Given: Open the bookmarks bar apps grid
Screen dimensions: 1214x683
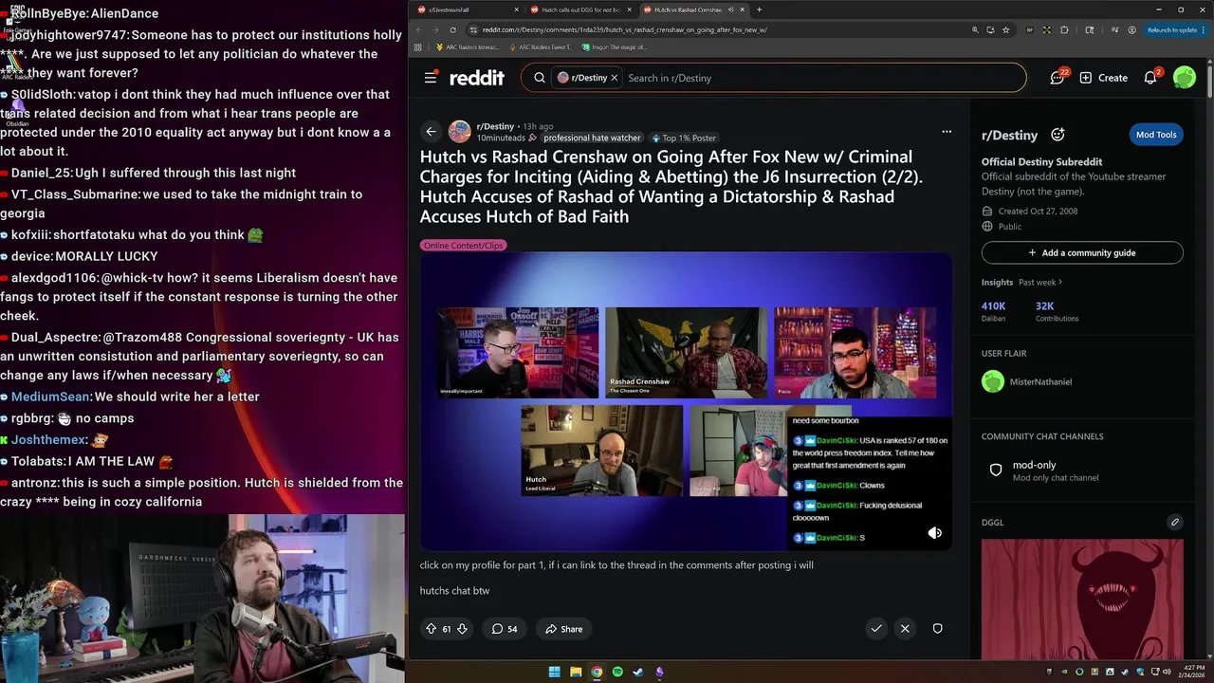Looking at the screenshot, I should [419, 46].
